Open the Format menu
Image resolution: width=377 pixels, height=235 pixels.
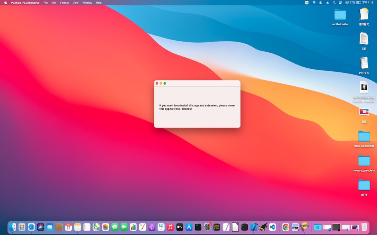pyautogui.click(x=64, y=3)
